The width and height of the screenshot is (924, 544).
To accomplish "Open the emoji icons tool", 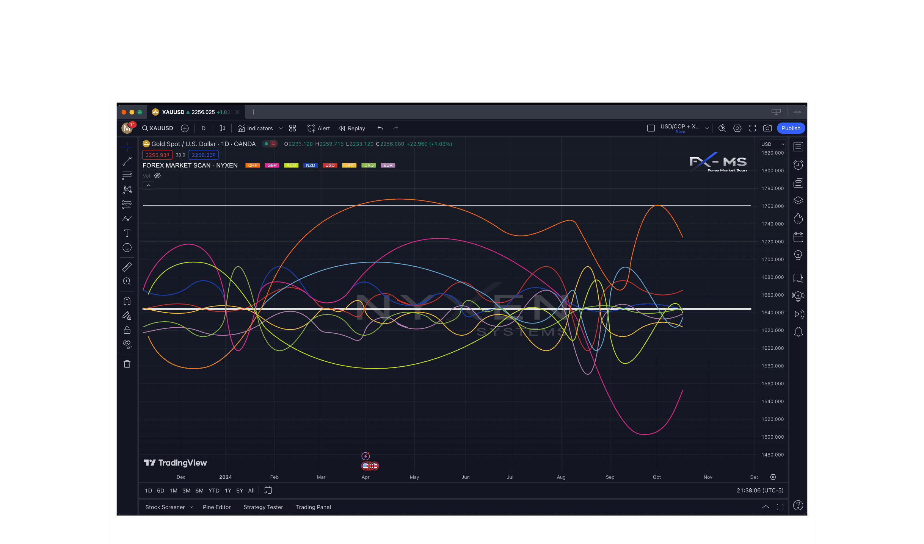I will [127, 248].
